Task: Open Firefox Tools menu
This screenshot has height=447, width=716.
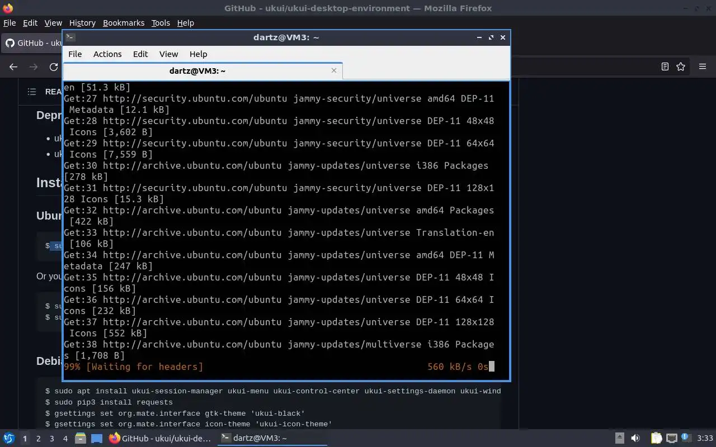Action: point(161,23)
